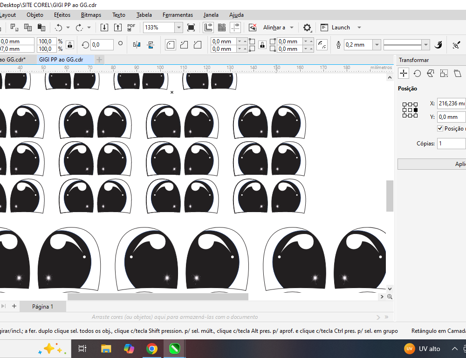Expand the Alinhar a dropdown

(x=292, y=28)
